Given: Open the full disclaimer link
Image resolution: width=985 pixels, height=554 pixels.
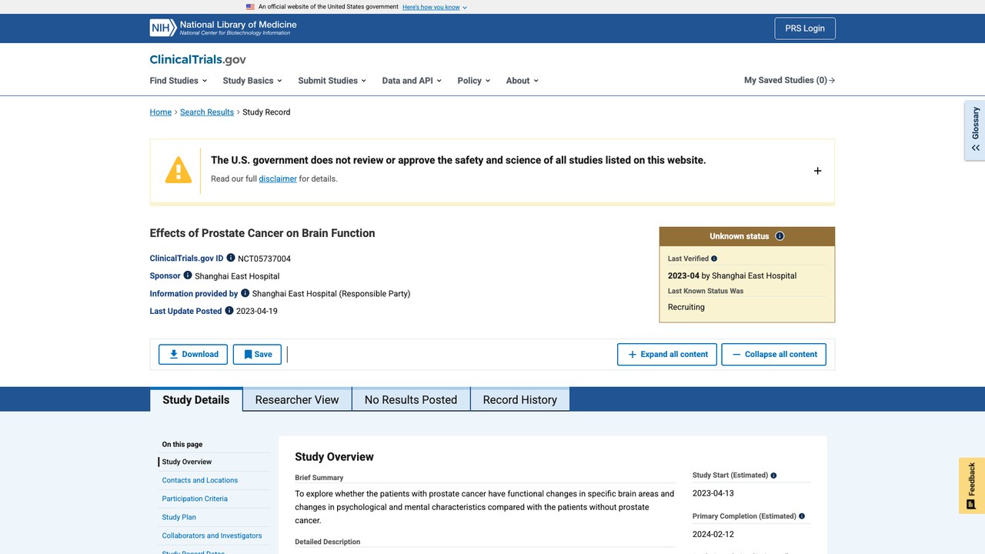Looking at the screenshot, I should point(278,179).
